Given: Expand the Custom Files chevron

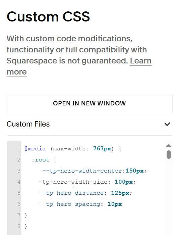Looking at the screenshot, I should click(167, 124).
